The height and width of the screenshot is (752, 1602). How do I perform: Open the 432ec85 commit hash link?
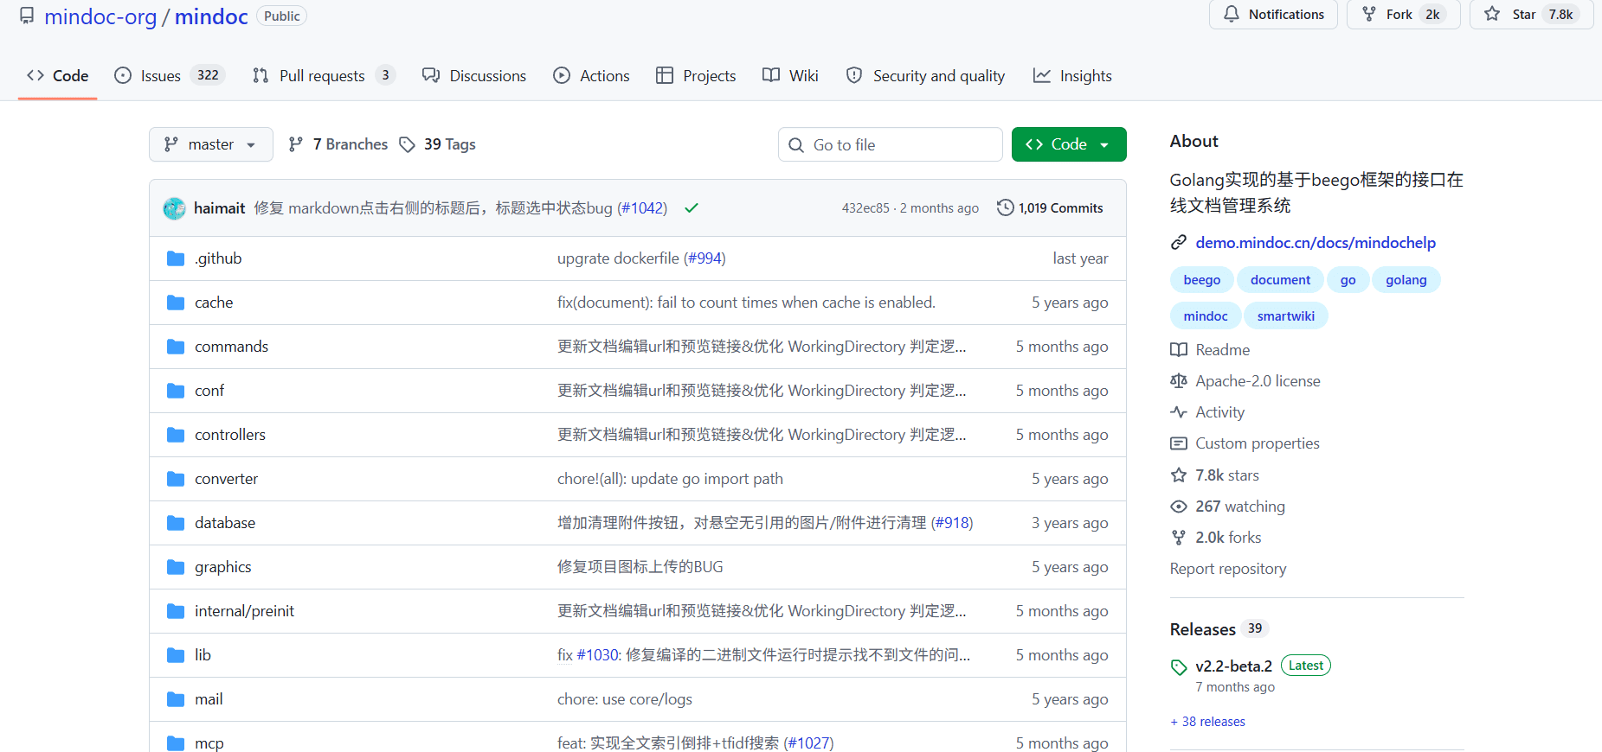(865, 208)
